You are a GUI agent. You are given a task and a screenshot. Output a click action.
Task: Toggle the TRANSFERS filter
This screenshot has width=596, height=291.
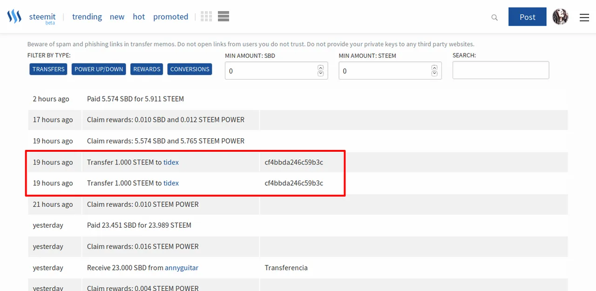click(48, 69)
